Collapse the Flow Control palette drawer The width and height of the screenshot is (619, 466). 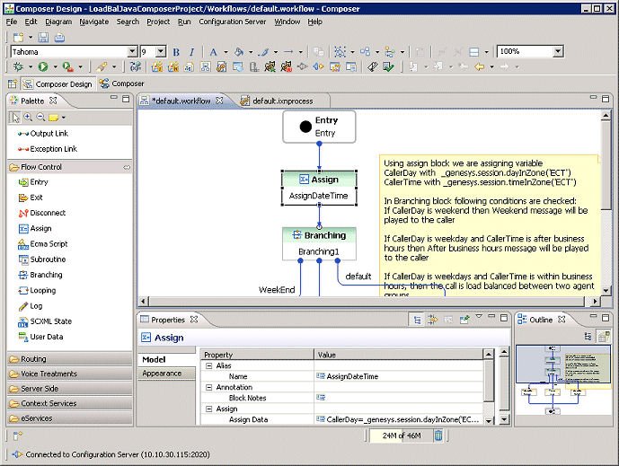[69, 167]
